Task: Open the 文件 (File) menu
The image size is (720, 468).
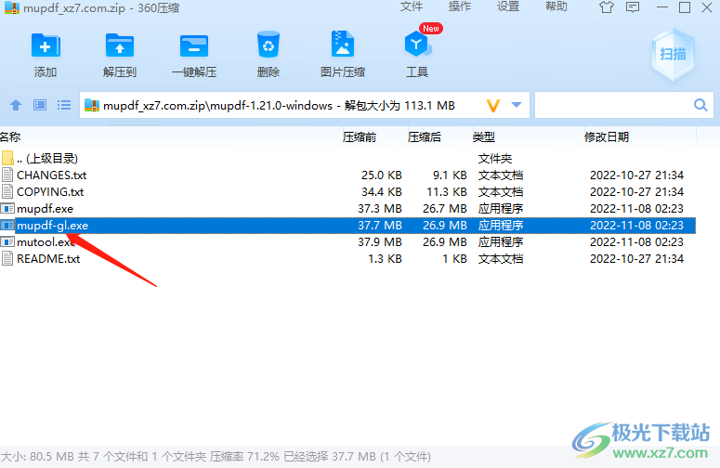Action: pos(411,6)
